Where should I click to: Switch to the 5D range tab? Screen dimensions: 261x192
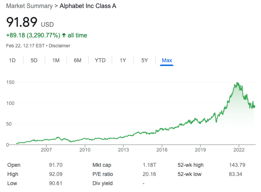coord(34,60)
